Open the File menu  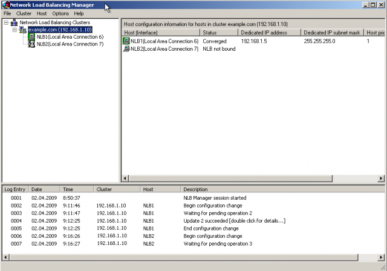[7, 13]
